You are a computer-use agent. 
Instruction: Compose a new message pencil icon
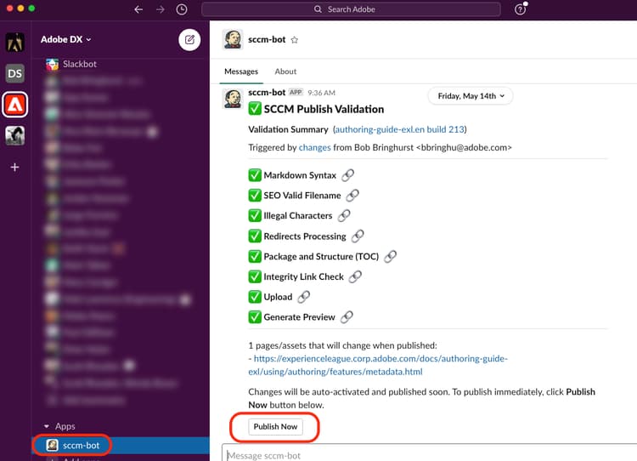pyautogui.click(x=189, y=40)
